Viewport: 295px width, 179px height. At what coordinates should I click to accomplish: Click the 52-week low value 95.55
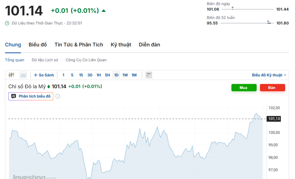(212, 23)
